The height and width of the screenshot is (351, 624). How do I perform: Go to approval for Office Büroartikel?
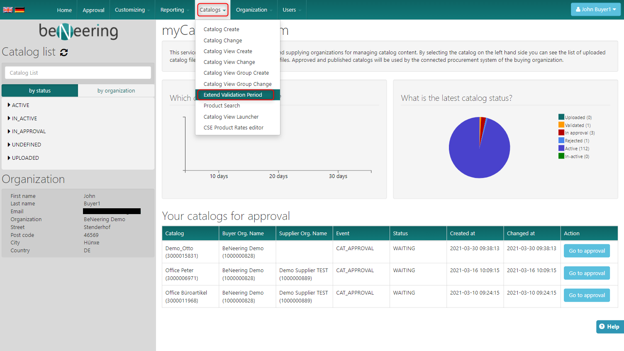point(586,295)
